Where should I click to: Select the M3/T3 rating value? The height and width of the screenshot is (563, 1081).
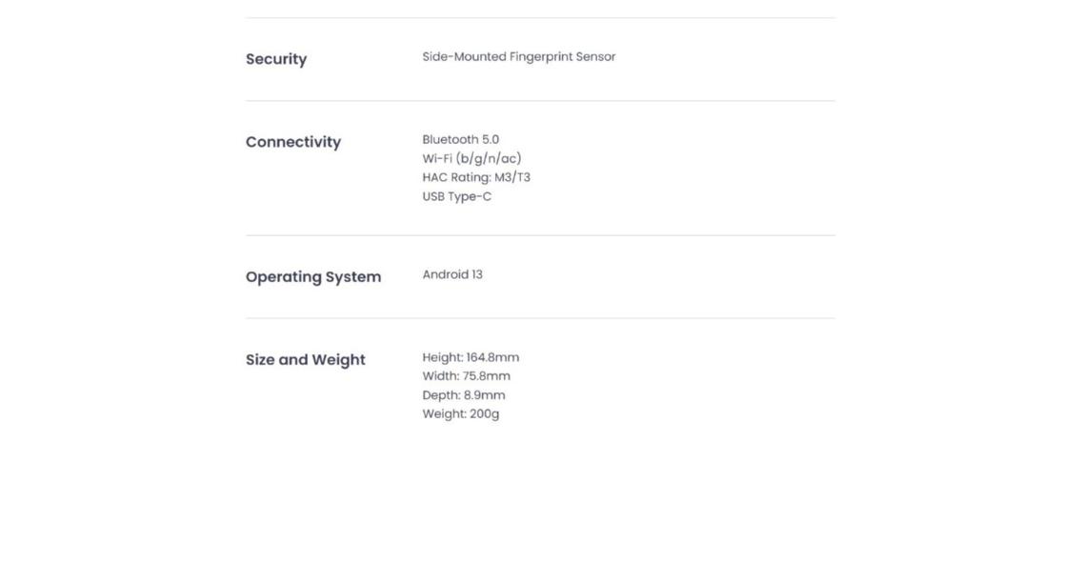tap(512, 178)
